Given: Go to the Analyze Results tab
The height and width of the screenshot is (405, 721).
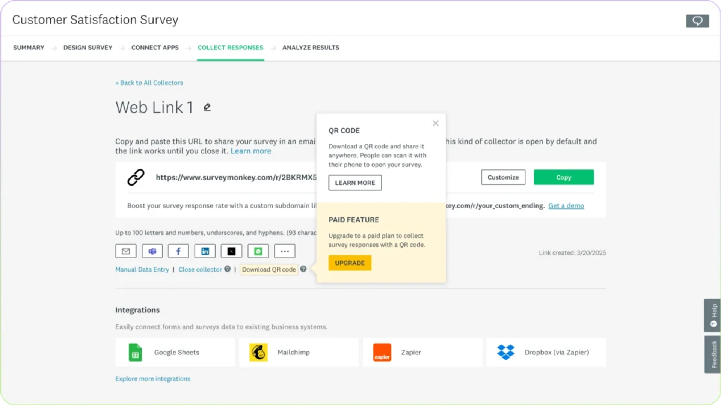Looking at the screenshot, I should (x=311, y=48).
